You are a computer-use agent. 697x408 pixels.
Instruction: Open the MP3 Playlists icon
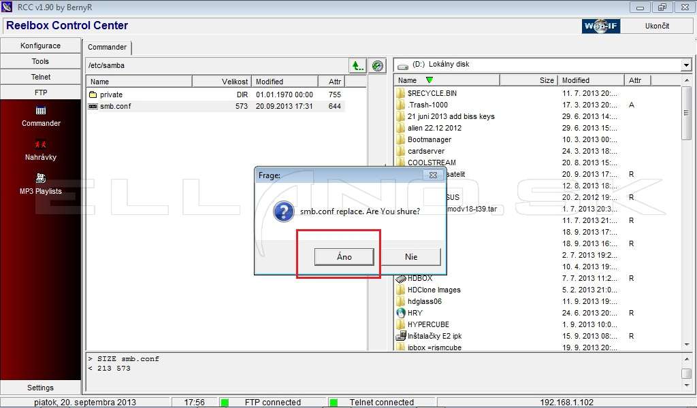(x=40, y=178)
